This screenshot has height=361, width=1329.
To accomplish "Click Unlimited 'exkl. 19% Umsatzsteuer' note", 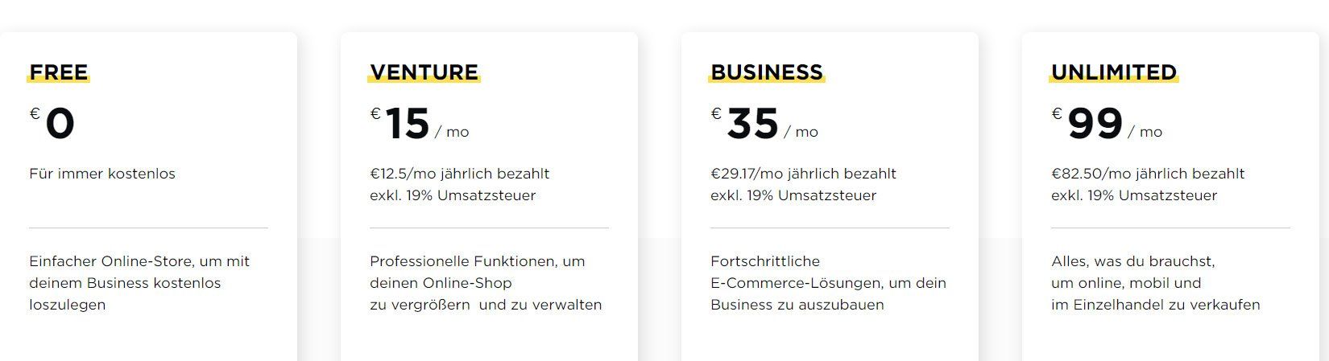I will tap(1134, 195).
